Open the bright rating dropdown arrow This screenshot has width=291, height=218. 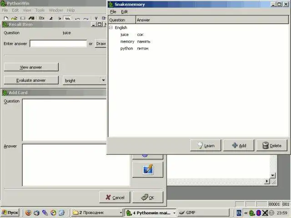(103, 80)
